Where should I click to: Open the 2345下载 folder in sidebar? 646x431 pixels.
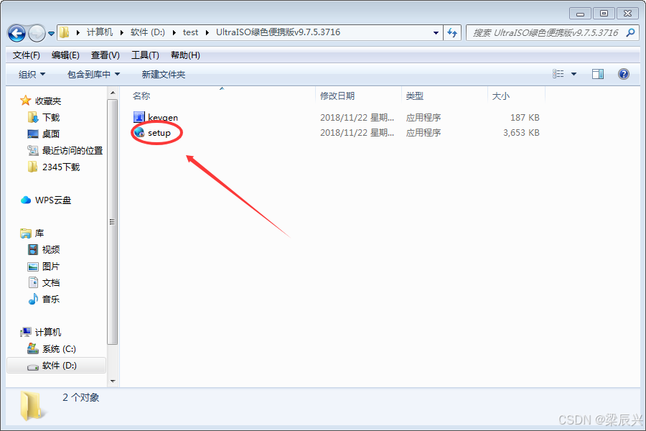click(x=61, y=167)
